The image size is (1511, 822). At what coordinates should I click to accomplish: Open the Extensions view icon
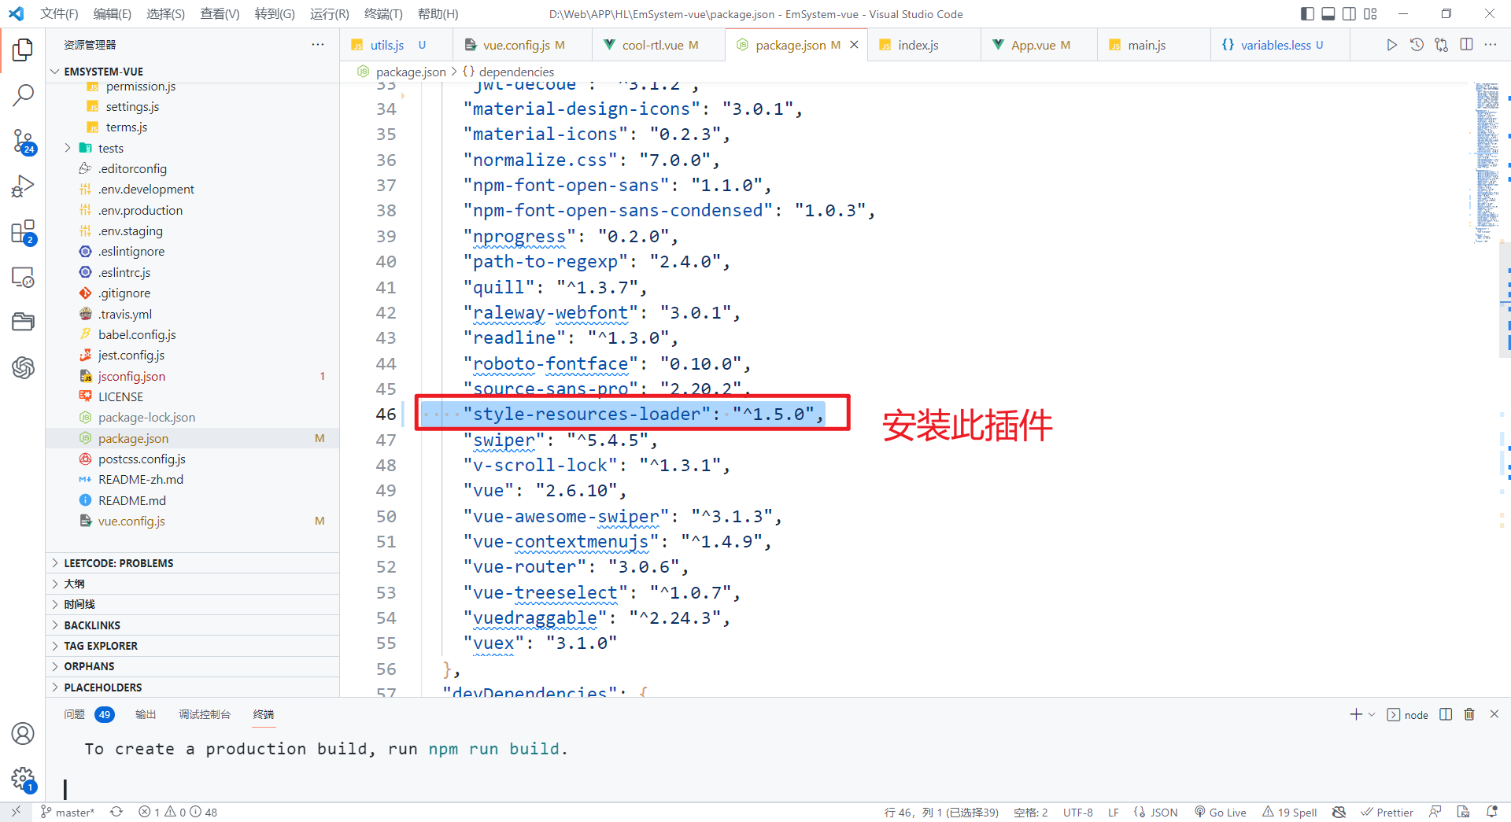pyautogui.click(x=23, y=233)
